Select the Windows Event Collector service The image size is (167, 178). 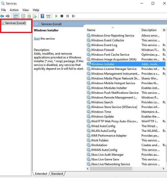coord(126,40)
